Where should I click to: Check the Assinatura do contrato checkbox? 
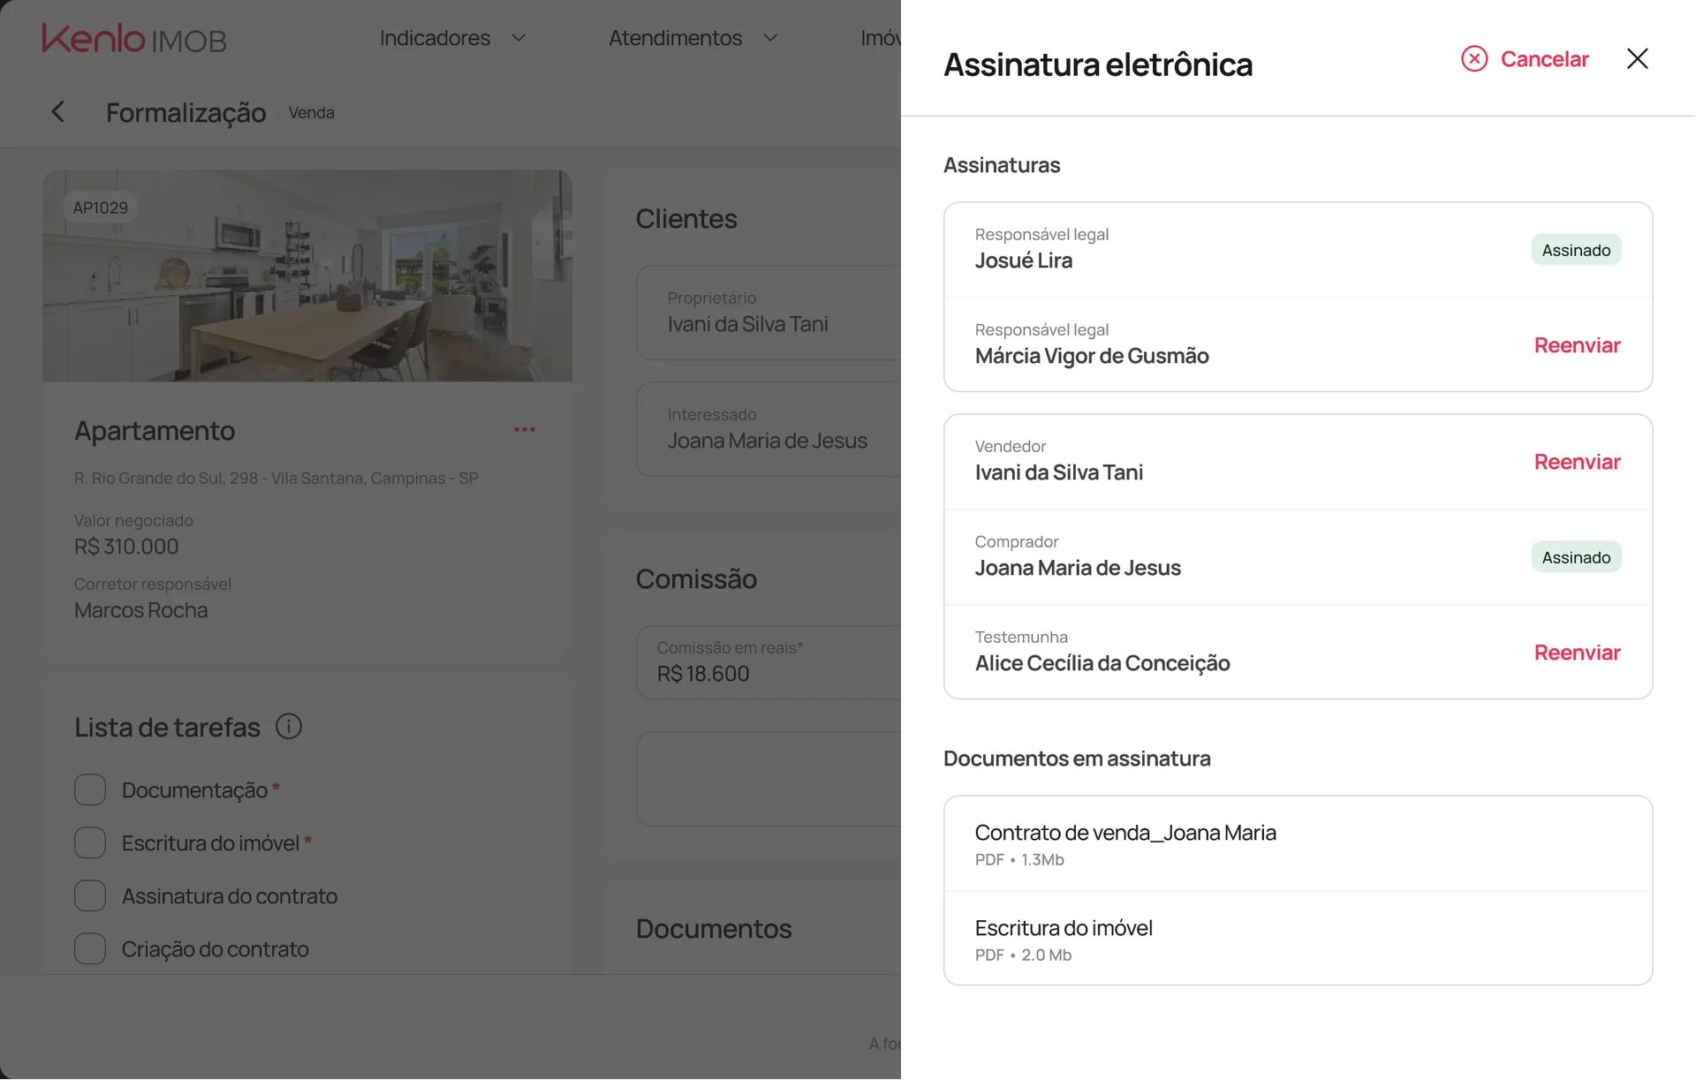(89, 895)
